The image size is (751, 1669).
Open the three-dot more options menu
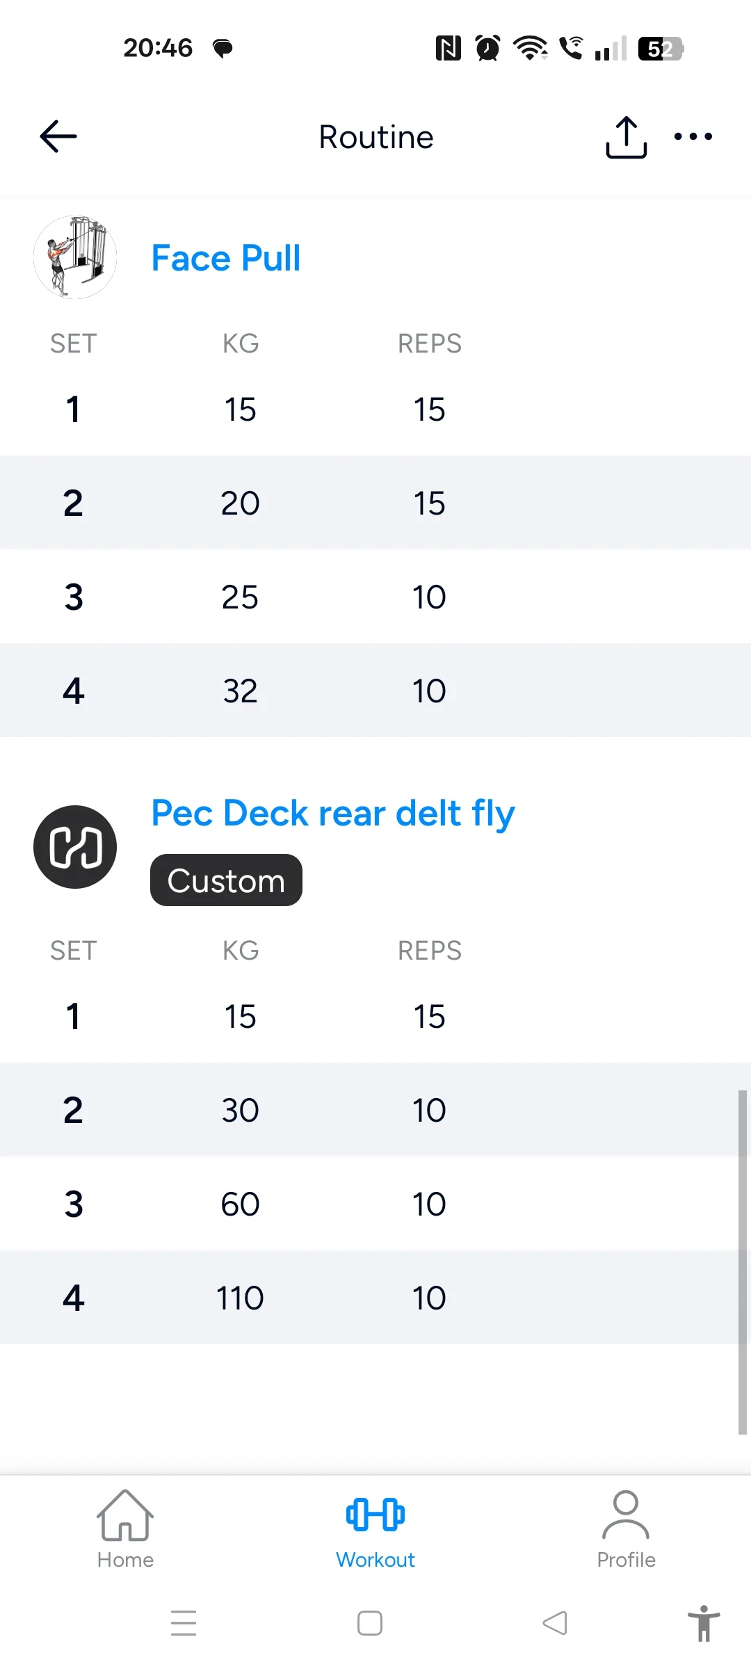[693, 136]
